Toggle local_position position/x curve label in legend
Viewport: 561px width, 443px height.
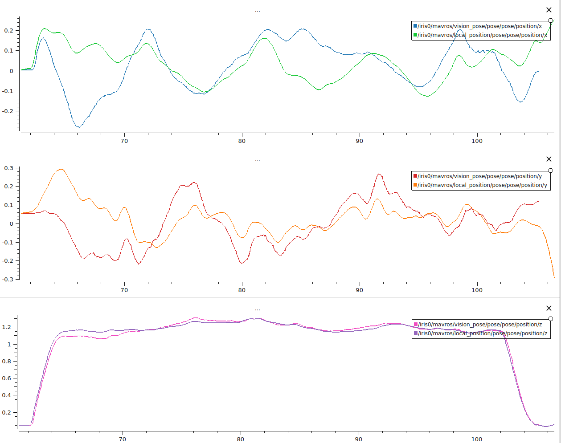pyautogui.click(x=482, y=35)
